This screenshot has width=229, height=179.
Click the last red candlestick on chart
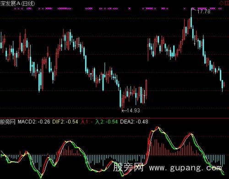pyautogui.click(x=224, y=84)
